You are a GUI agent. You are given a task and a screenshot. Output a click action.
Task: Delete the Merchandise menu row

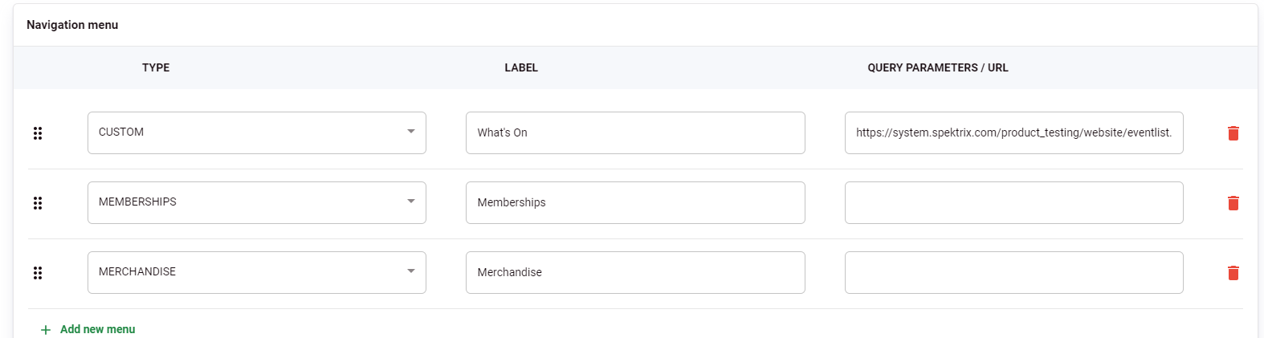click(1233, 273)
